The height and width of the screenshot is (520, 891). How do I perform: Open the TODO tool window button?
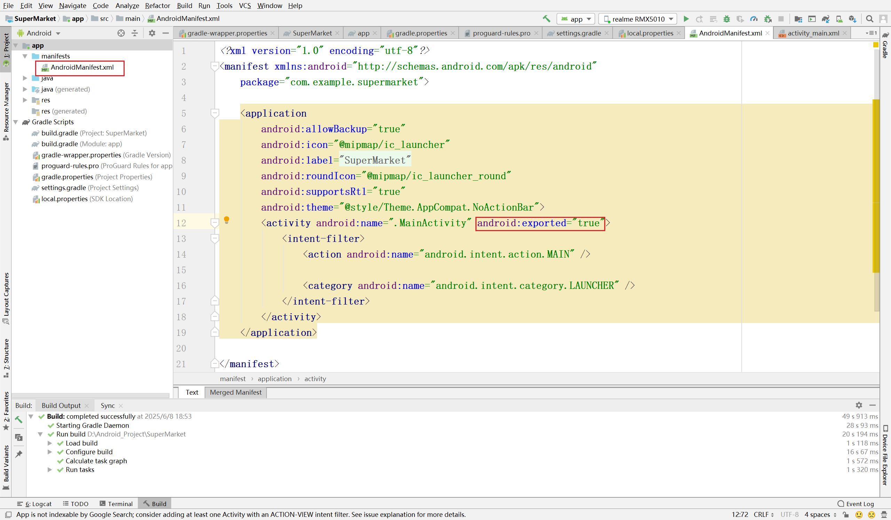[x=75, y=504]
